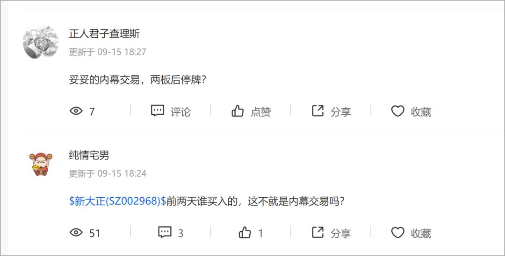Click the 收藏 label on the first post
This screenshot has width=505, height=256.
click(x=421, y=112)
